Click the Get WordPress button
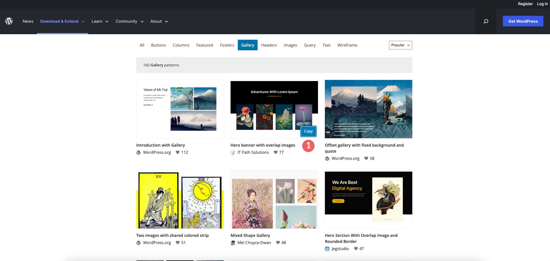This screenshot has width=550, height=261. click(x=523, y=21)
